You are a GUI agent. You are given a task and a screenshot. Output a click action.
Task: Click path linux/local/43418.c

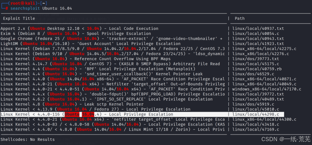point(256,124)
